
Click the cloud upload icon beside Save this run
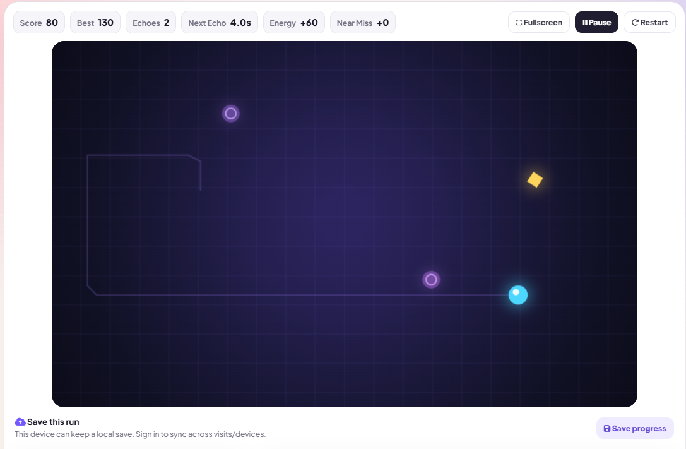(20, 422)
